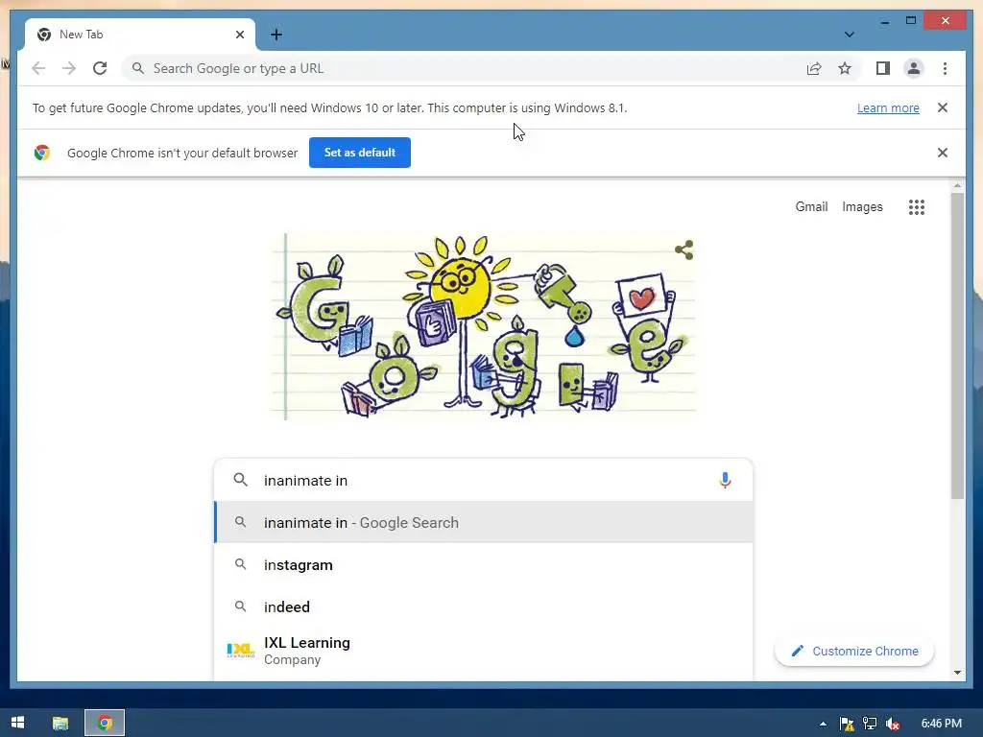Open Chrome three-dot menu
Viewport: 983px width, 737px height.
click(x=945, y=68)
